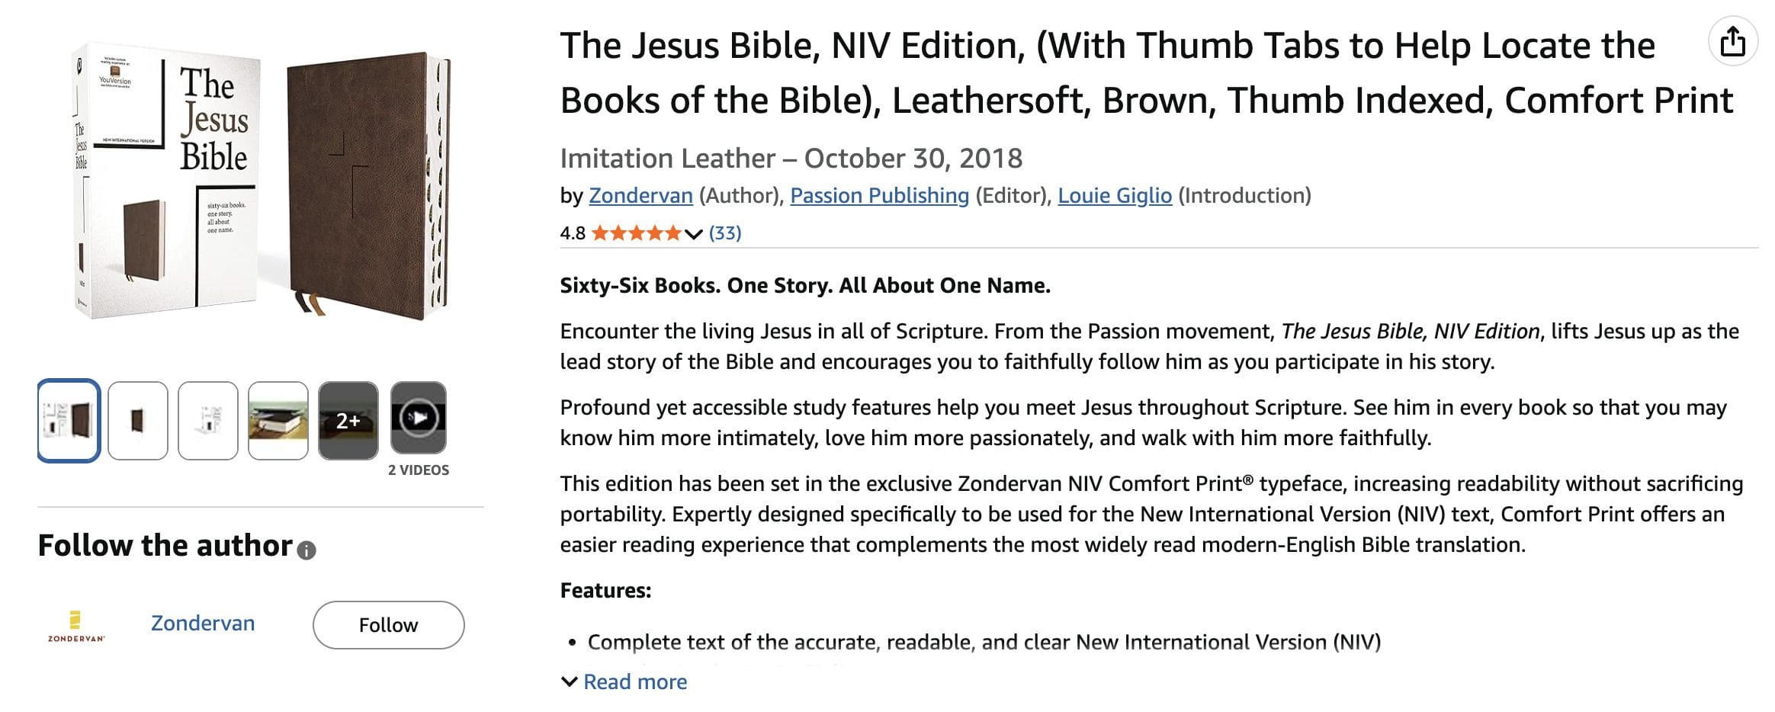This screenshot has height=712, width=1775.
Task: Click the five-star rating graphic
Action: [636, 233]
